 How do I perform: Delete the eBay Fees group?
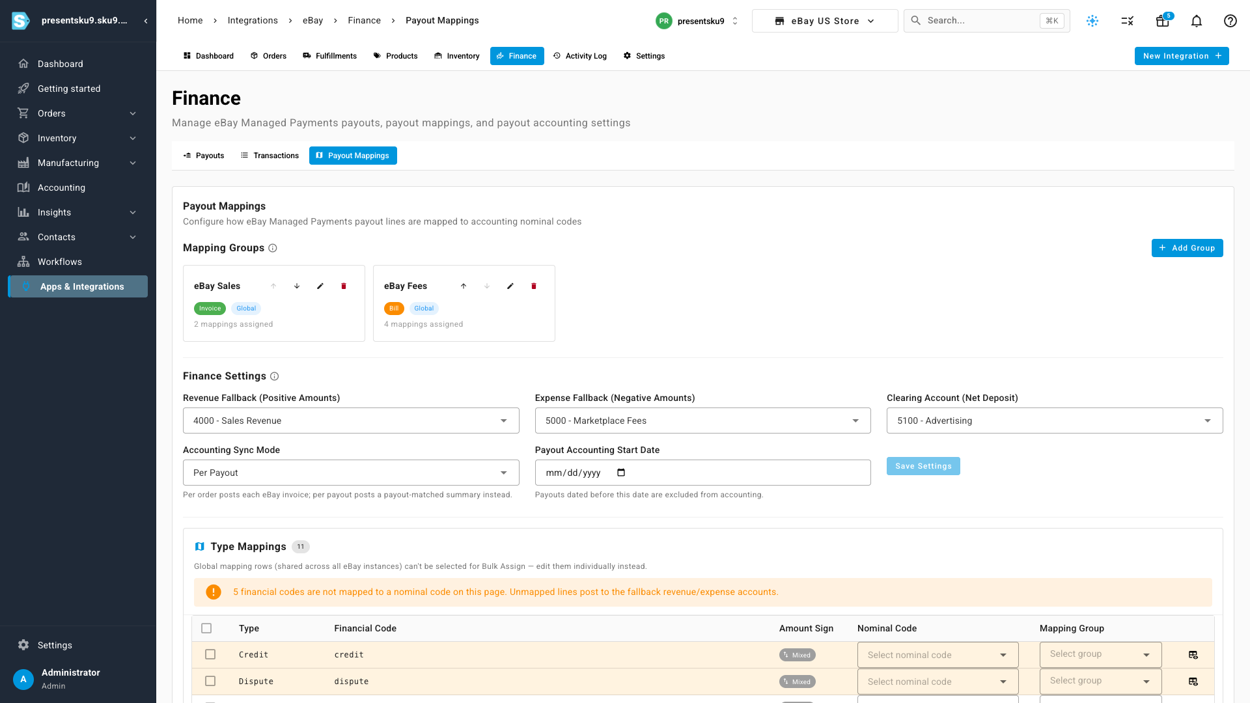pos(534,286)
